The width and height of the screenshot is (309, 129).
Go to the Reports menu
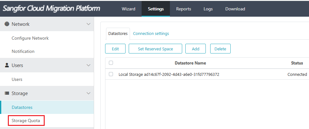coord(184,9)
